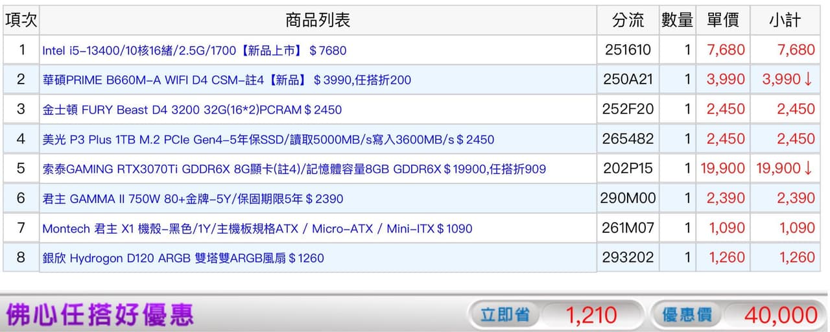Select the 金士頓 FURY Beast D4 3200 item
The width and height of the screenshot is (830, 332).
point(192,110)
